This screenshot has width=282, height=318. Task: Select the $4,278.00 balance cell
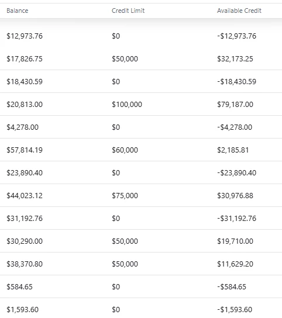(x=23, y=127)
